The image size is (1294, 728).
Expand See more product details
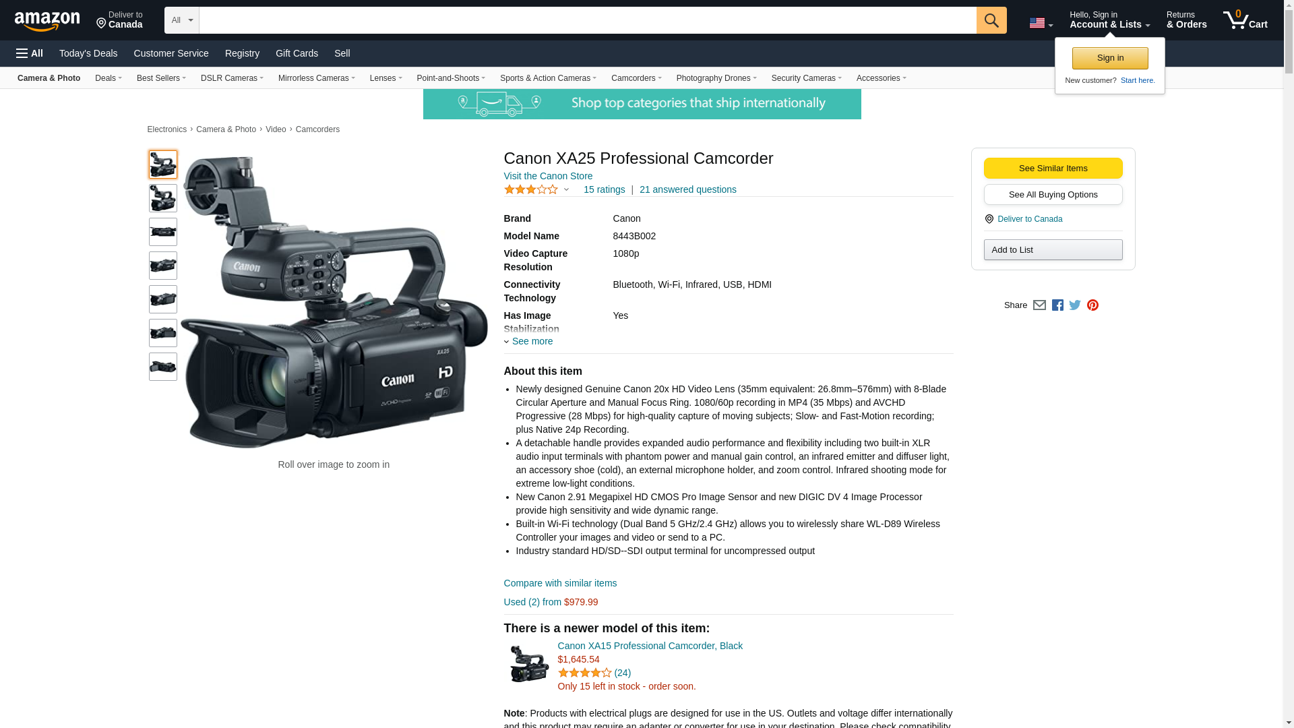[528, 341]
